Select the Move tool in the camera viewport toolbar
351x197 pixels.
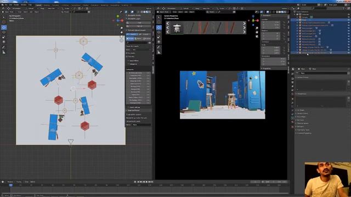pyautogui.click(x=158, y=27)
